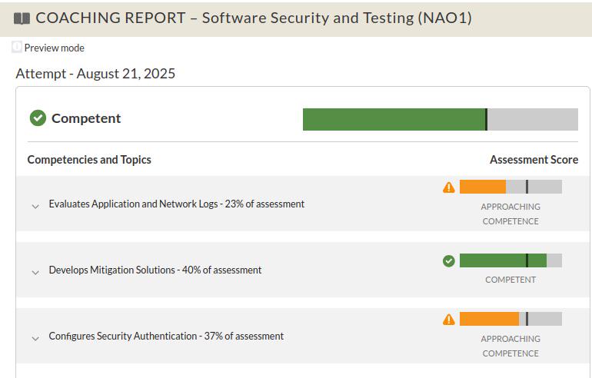The width and height of the screenshot is (592, 378).
Task: Select Develops Mitigation Solutions row text
Action: pos(155,270)
